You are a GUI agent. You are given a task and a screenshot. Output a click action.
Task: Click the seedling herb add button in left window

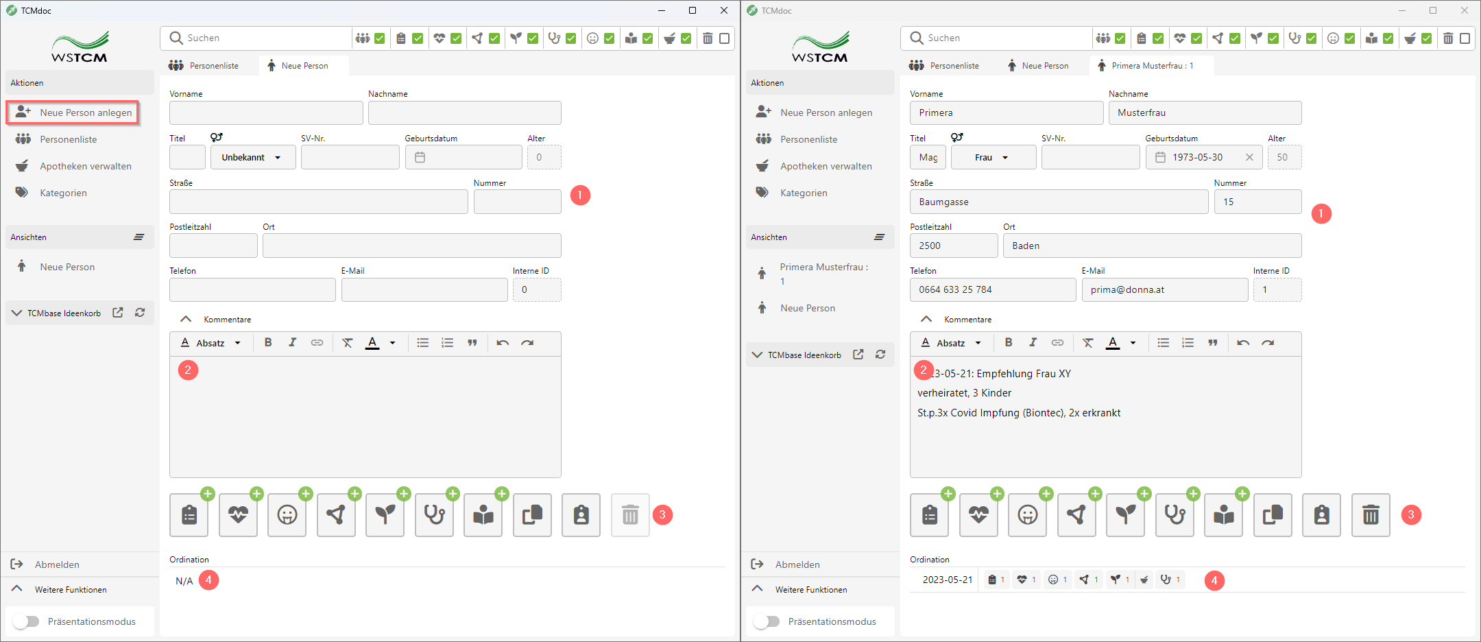(x=385, y=515)
